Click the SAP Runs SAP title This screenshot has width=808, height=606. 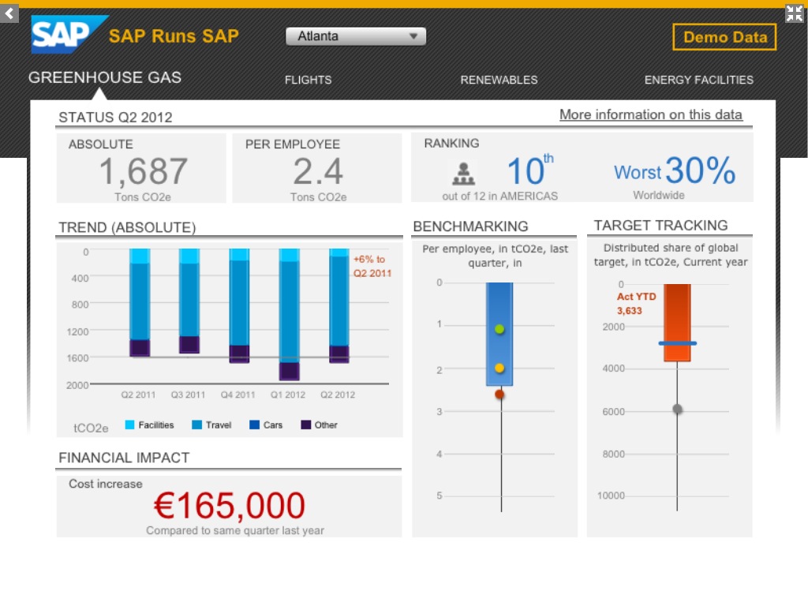pos(174,36)
